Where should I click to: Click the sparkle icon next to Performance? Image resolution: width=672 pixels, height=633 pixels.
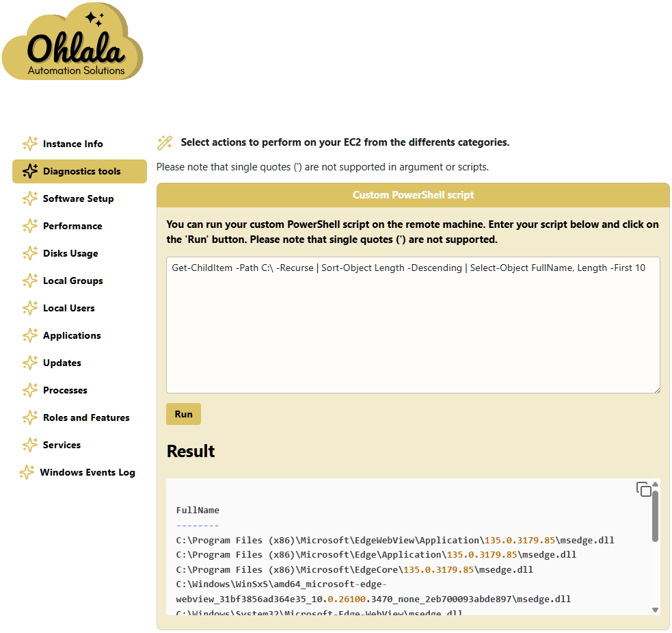tap(30, 226)
